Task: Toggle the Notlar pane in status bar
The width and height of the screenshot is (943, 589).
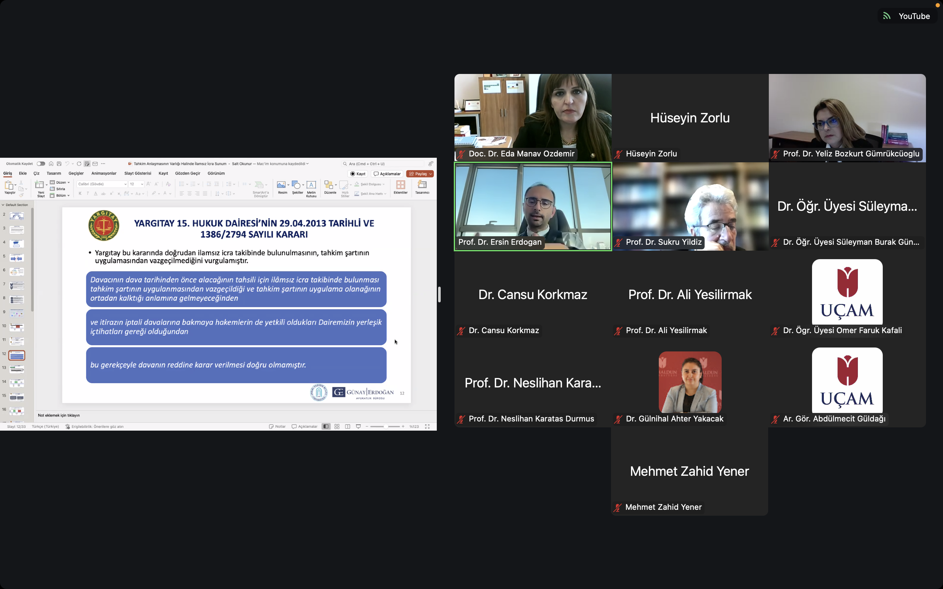Action: coord(277,426)
